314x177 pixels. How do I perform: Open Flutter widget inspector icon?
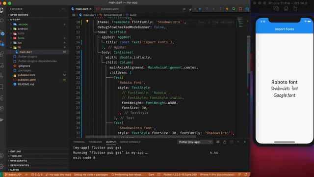point(247,9)
